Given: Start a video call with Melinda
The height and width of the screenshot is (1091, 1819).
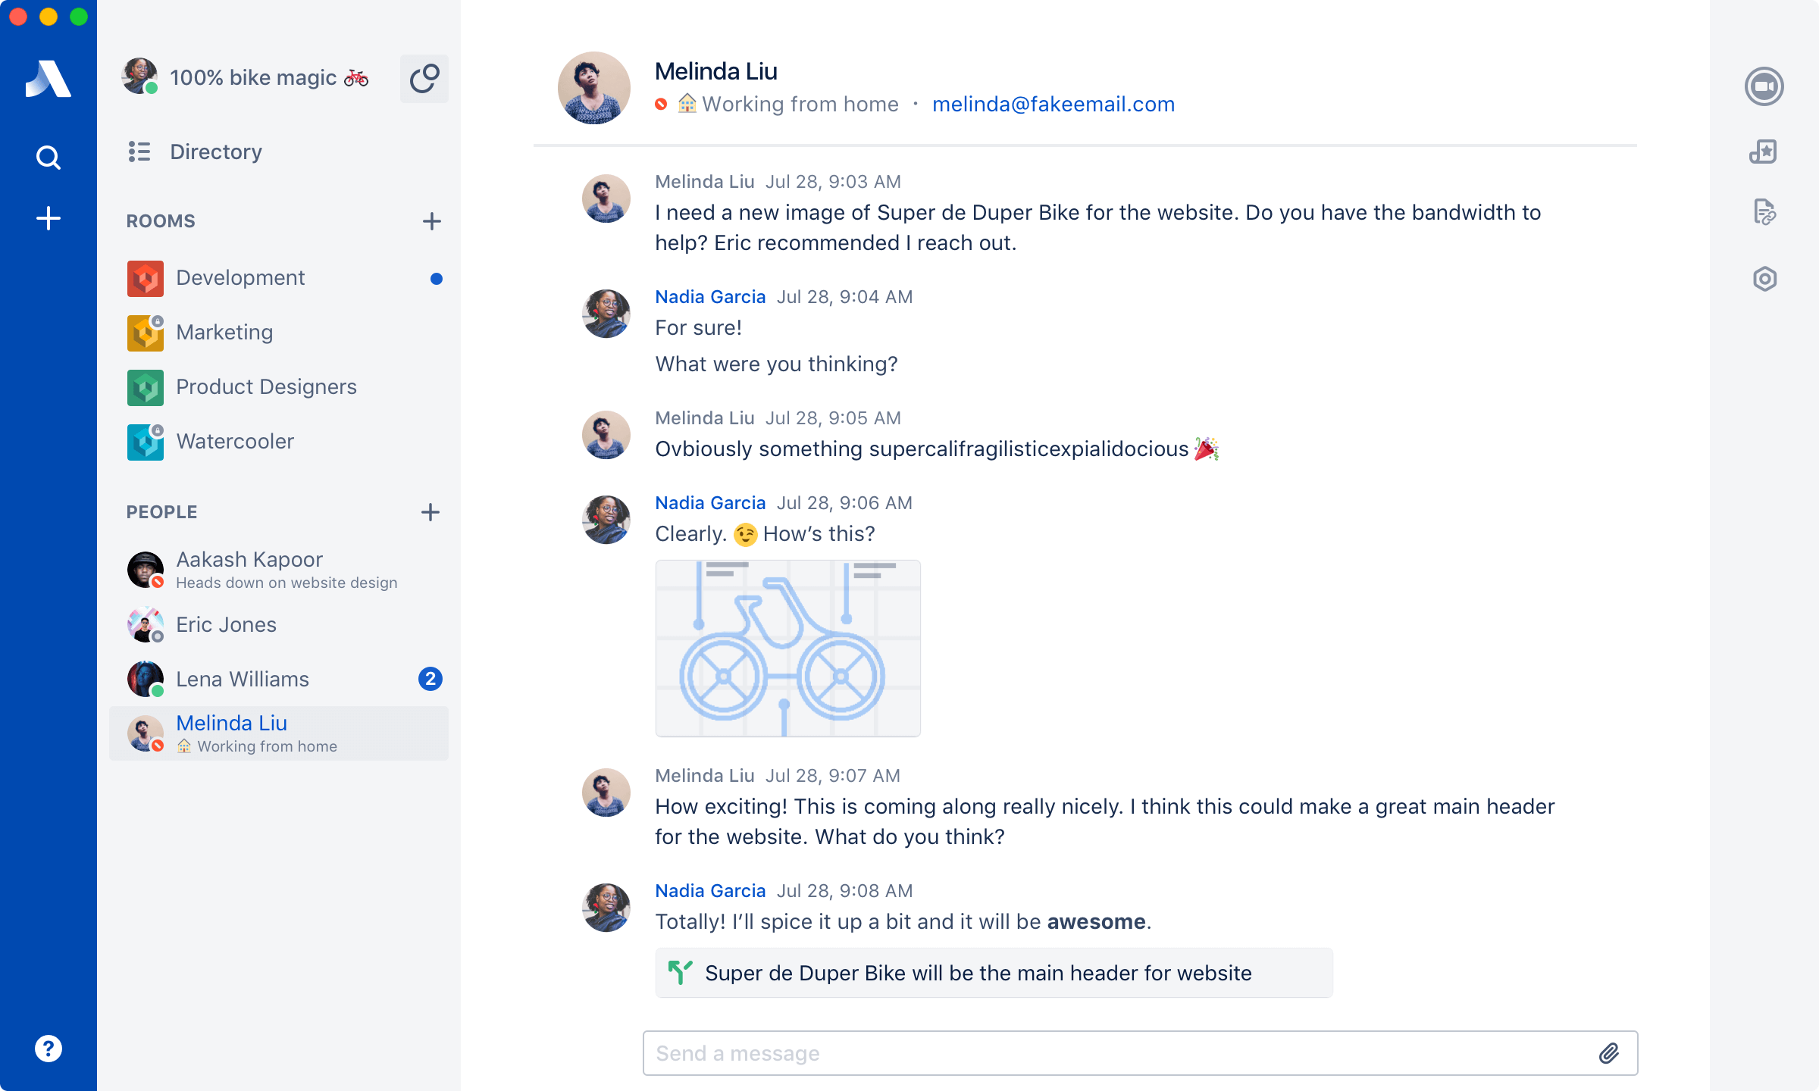Looking at the screenshot, I should pos(1764,86).
